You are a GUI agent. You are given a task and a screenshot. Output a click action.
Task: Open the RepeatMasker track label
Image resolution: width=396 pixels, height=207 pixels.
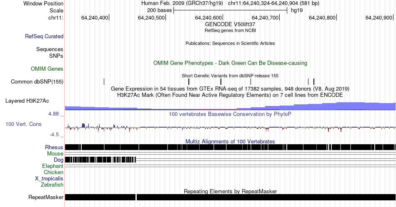[46, 197]
